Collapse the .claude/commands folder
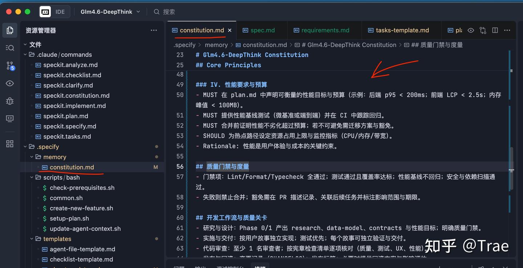This screenshot has width=523, height=268. tap(25, 54)
